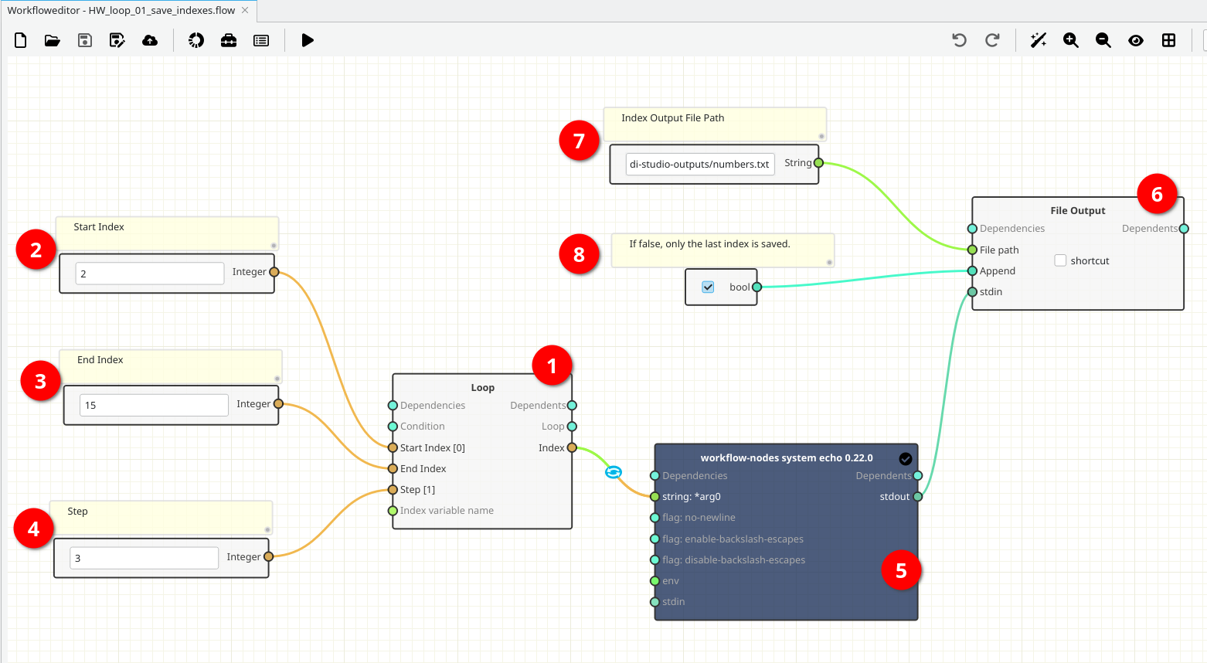Click the Integer output port of Step node

pos(268,556)
